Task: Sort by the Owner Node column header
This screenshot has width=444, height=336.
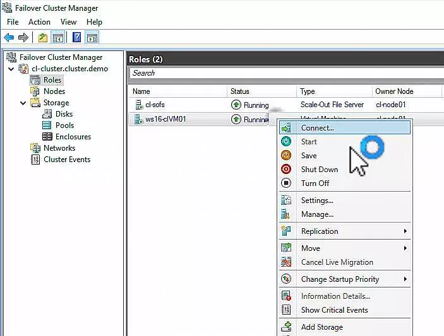Action: click(x=407, y=91)
